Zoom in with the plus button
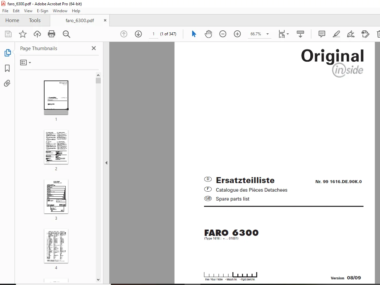This screenshot has width=380, height=285. (x=237, y=34)
